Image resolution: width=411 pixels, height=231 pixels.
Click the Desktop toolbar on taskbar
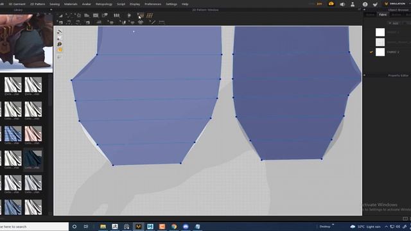click(x=325, y=227)
